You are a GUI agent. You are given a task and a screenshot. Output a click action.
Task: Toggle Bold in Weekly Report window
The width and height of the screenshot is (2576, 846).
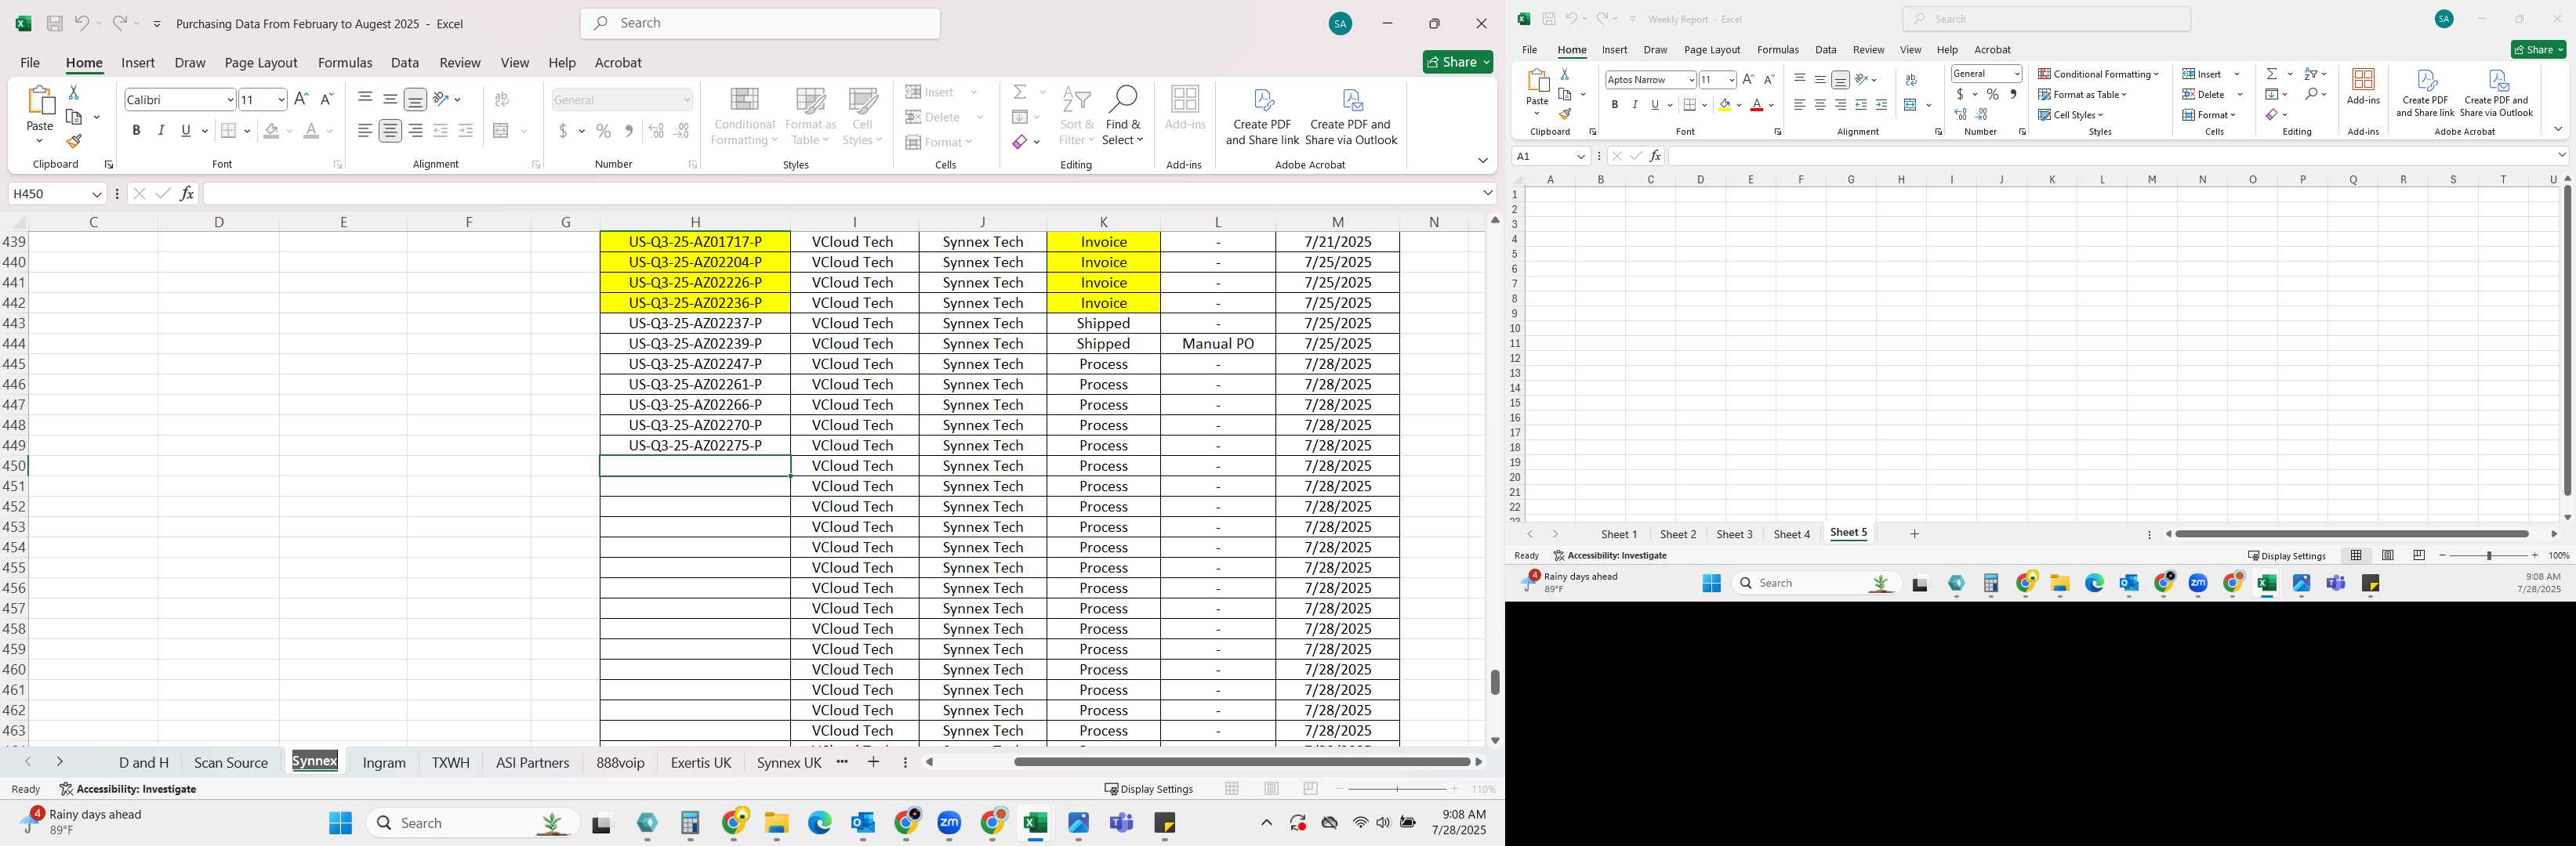pos(1614,105)
